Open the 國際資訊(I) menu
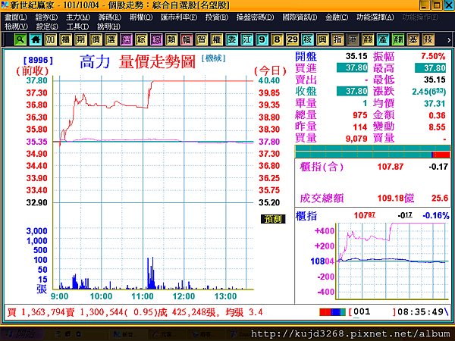 pos(300,17)
